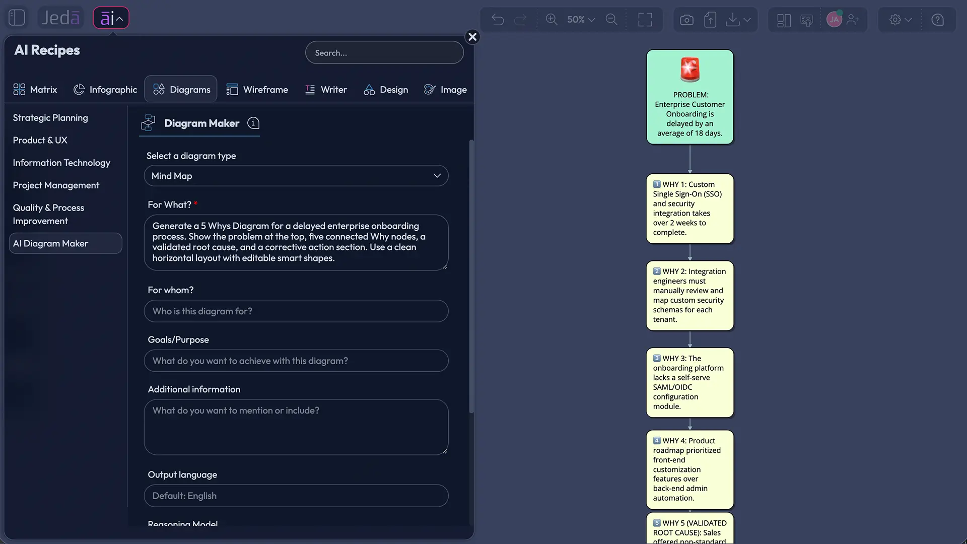Toggle the left sidebar panel icon
Screen dimensions: 967x544
pos(17,18)
